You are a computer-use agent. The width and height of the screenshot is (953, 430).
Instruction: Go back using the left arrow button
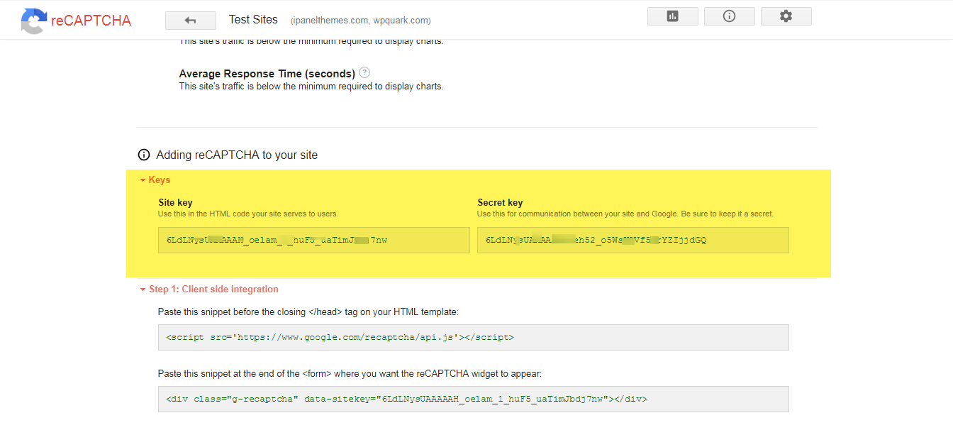tap(190, 21)
